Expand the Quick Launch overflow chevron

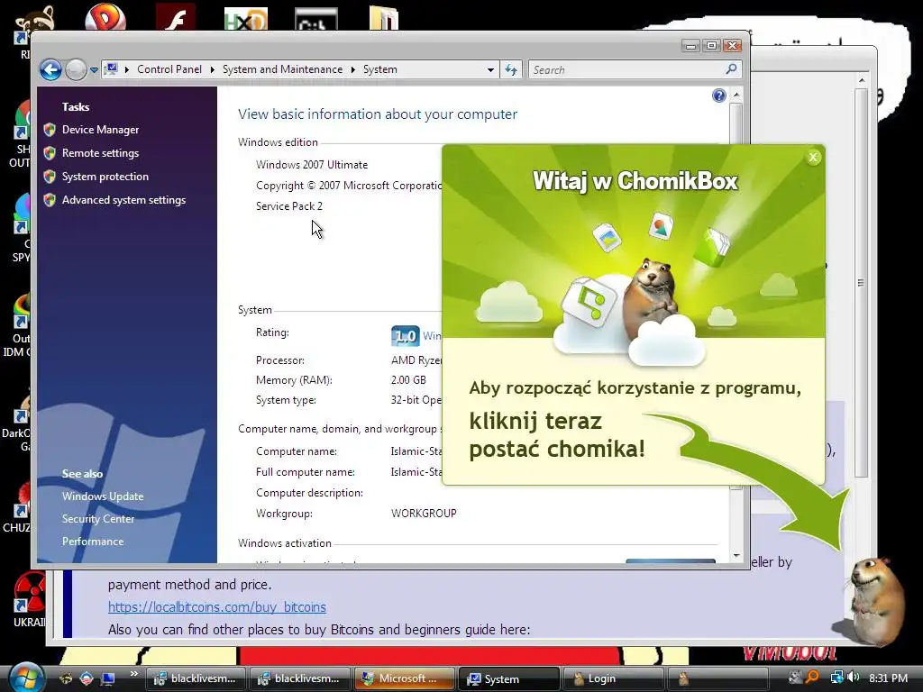click(x=133, y=674)
